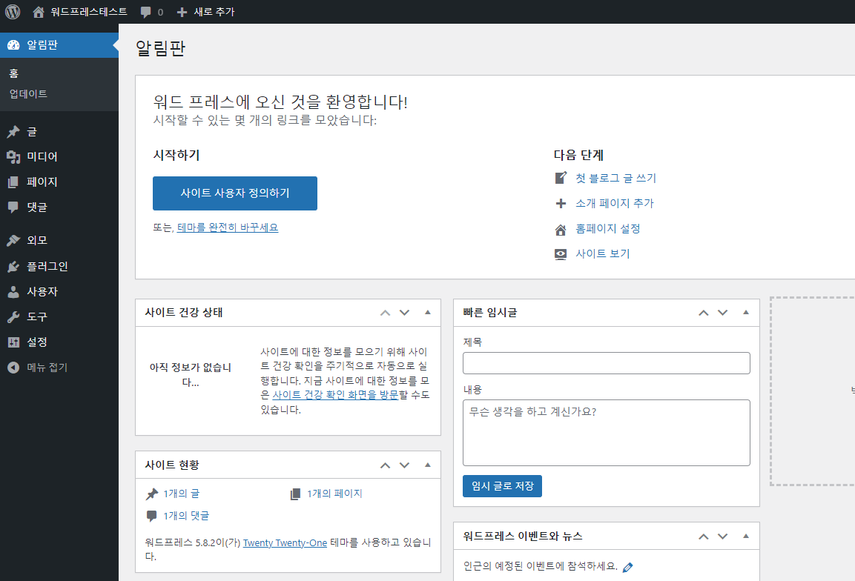The height and width of the screenshot is (581, 855).
Task: Click the 내용 content text area
Action: pos(607,433)
